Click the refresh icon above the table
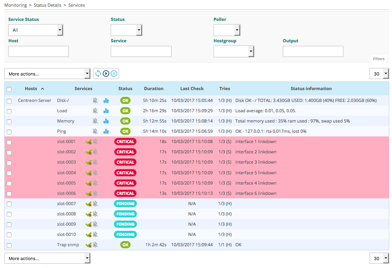392x268 pixels. pos(98,74)
